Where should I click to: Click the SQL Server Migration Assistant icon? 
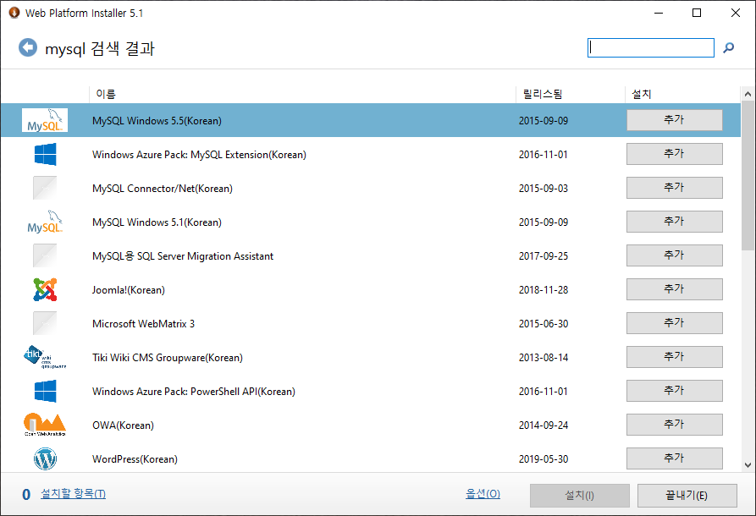(45, 255)
